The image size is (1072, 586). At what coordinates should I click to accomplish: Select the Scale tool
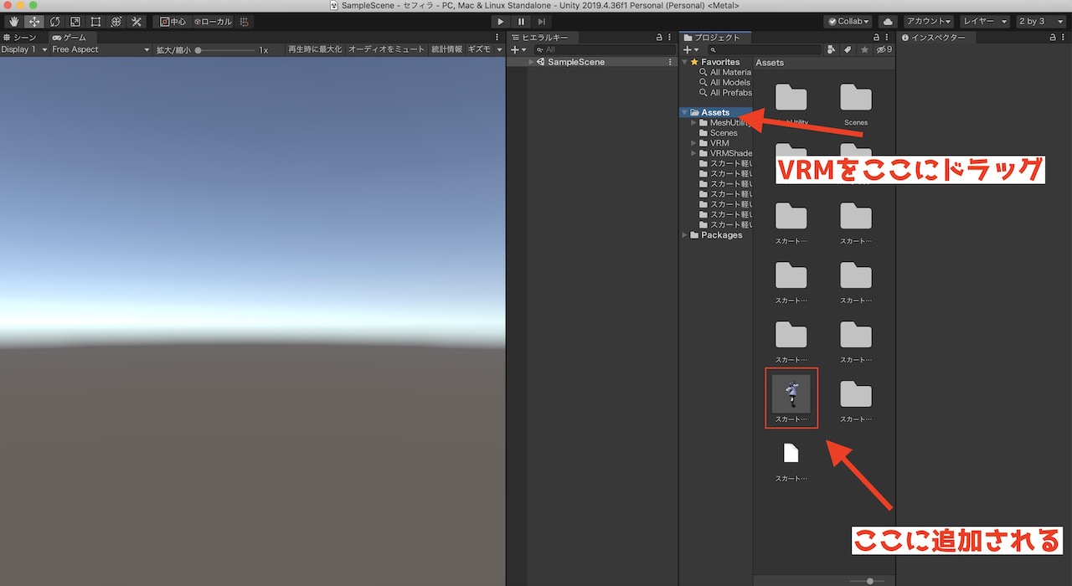click(x=75, y=21)
